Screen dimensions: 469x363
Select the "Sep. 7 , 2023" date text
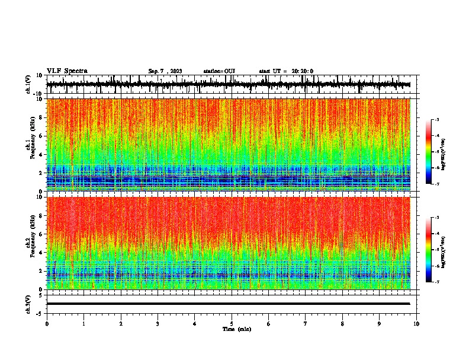coord(165,71)
